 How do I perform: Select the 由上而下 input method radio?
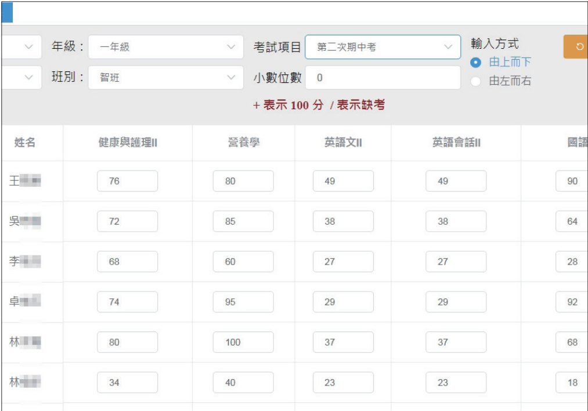coord(475,63)
